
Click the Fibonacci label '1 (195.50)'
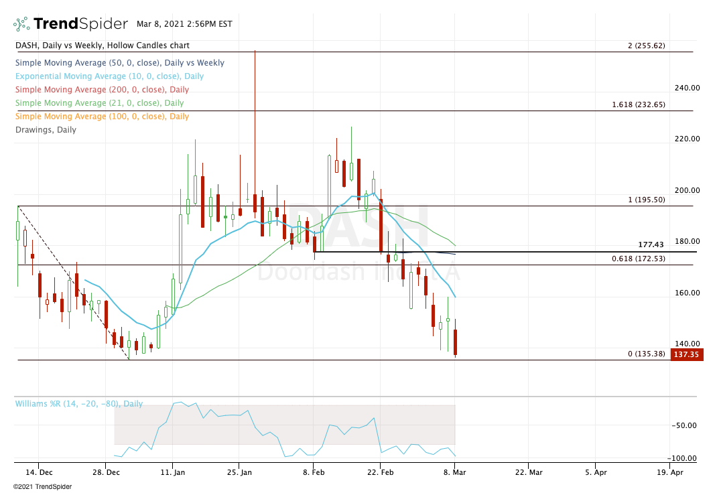(x=647, y=200)
